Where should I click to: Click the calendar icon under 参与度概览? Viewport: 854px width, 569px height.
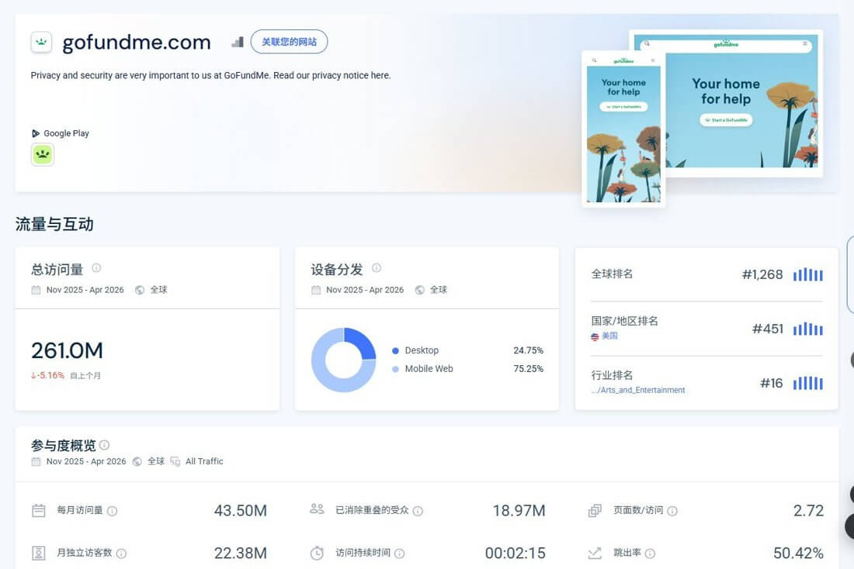pos(36,461)
